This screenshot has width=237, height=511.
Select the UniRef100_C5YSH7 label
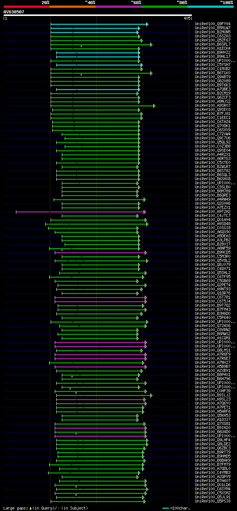213,65
